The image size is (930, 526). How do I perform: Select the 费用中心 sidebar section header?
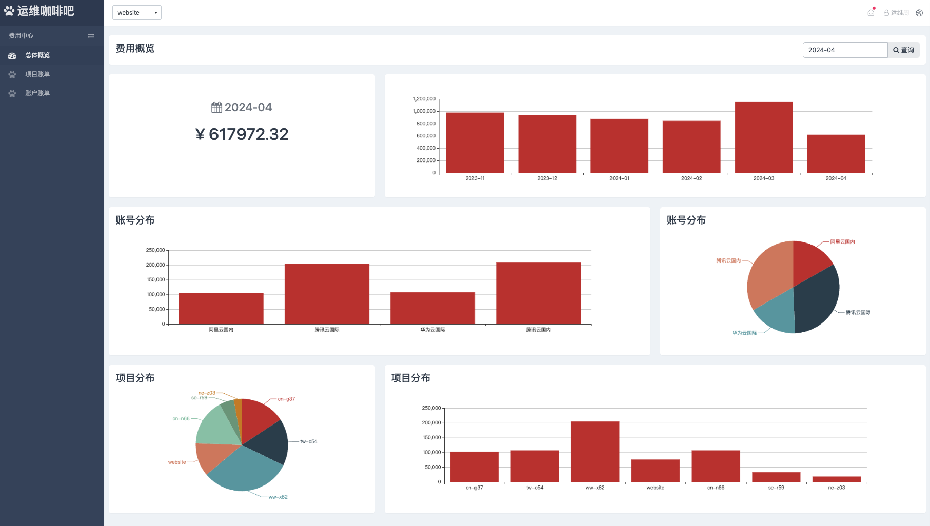coord(21,36)
